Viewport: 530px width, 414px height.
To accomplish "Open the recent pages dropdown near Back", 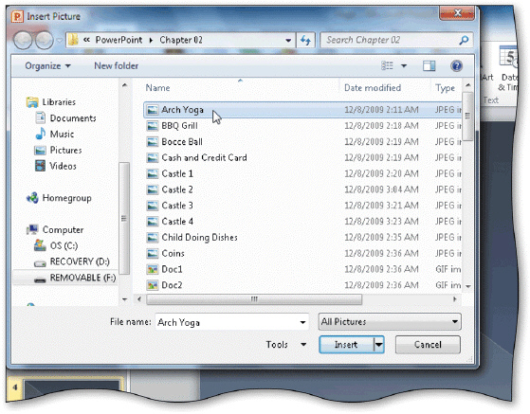I will pyautogui.click(x=59, y=41).
